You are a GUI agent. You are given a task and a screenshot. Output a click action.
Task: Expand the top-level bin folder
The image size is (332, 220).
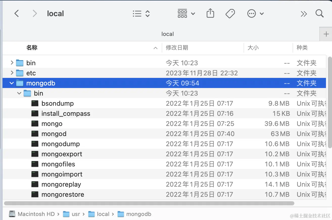[12, 63]
